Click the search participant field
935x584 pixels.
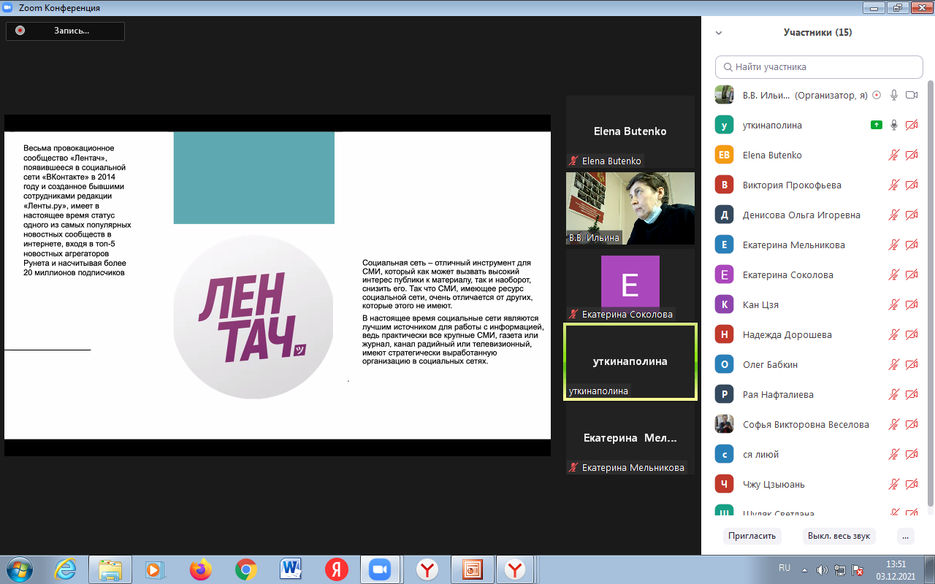click(x=819, y=66)
